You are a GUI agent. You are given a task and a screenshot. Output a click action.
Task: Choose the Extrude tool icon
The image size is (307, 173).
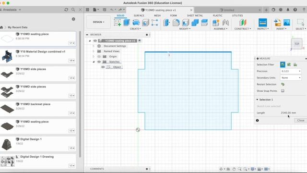pyautogui.click(x=127, y=23)
